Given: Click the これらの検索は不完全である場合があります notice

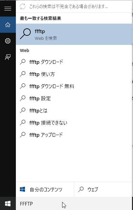Looking at the screenshot, I should point(69,6).
